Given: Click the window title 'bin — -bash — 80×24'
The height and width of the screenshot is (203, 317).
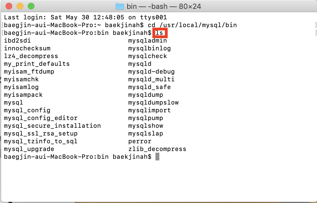Looking at the screenshot, I should pos(164,6).
